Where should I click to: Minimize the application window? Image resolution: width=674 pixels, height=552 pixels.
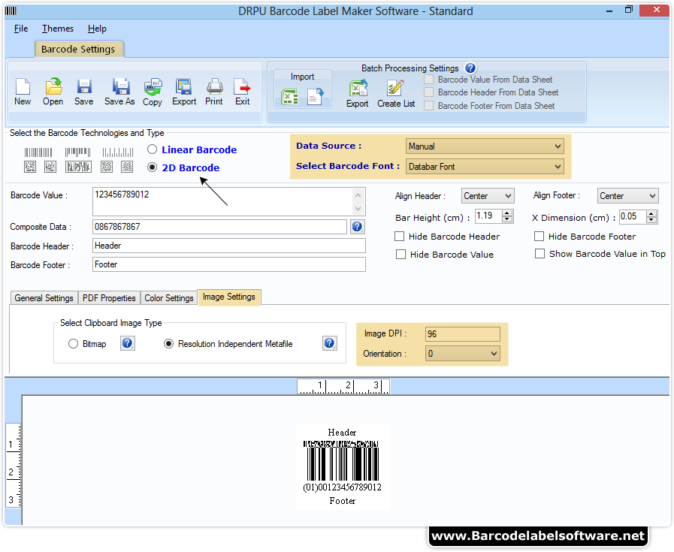pos(609,11)
